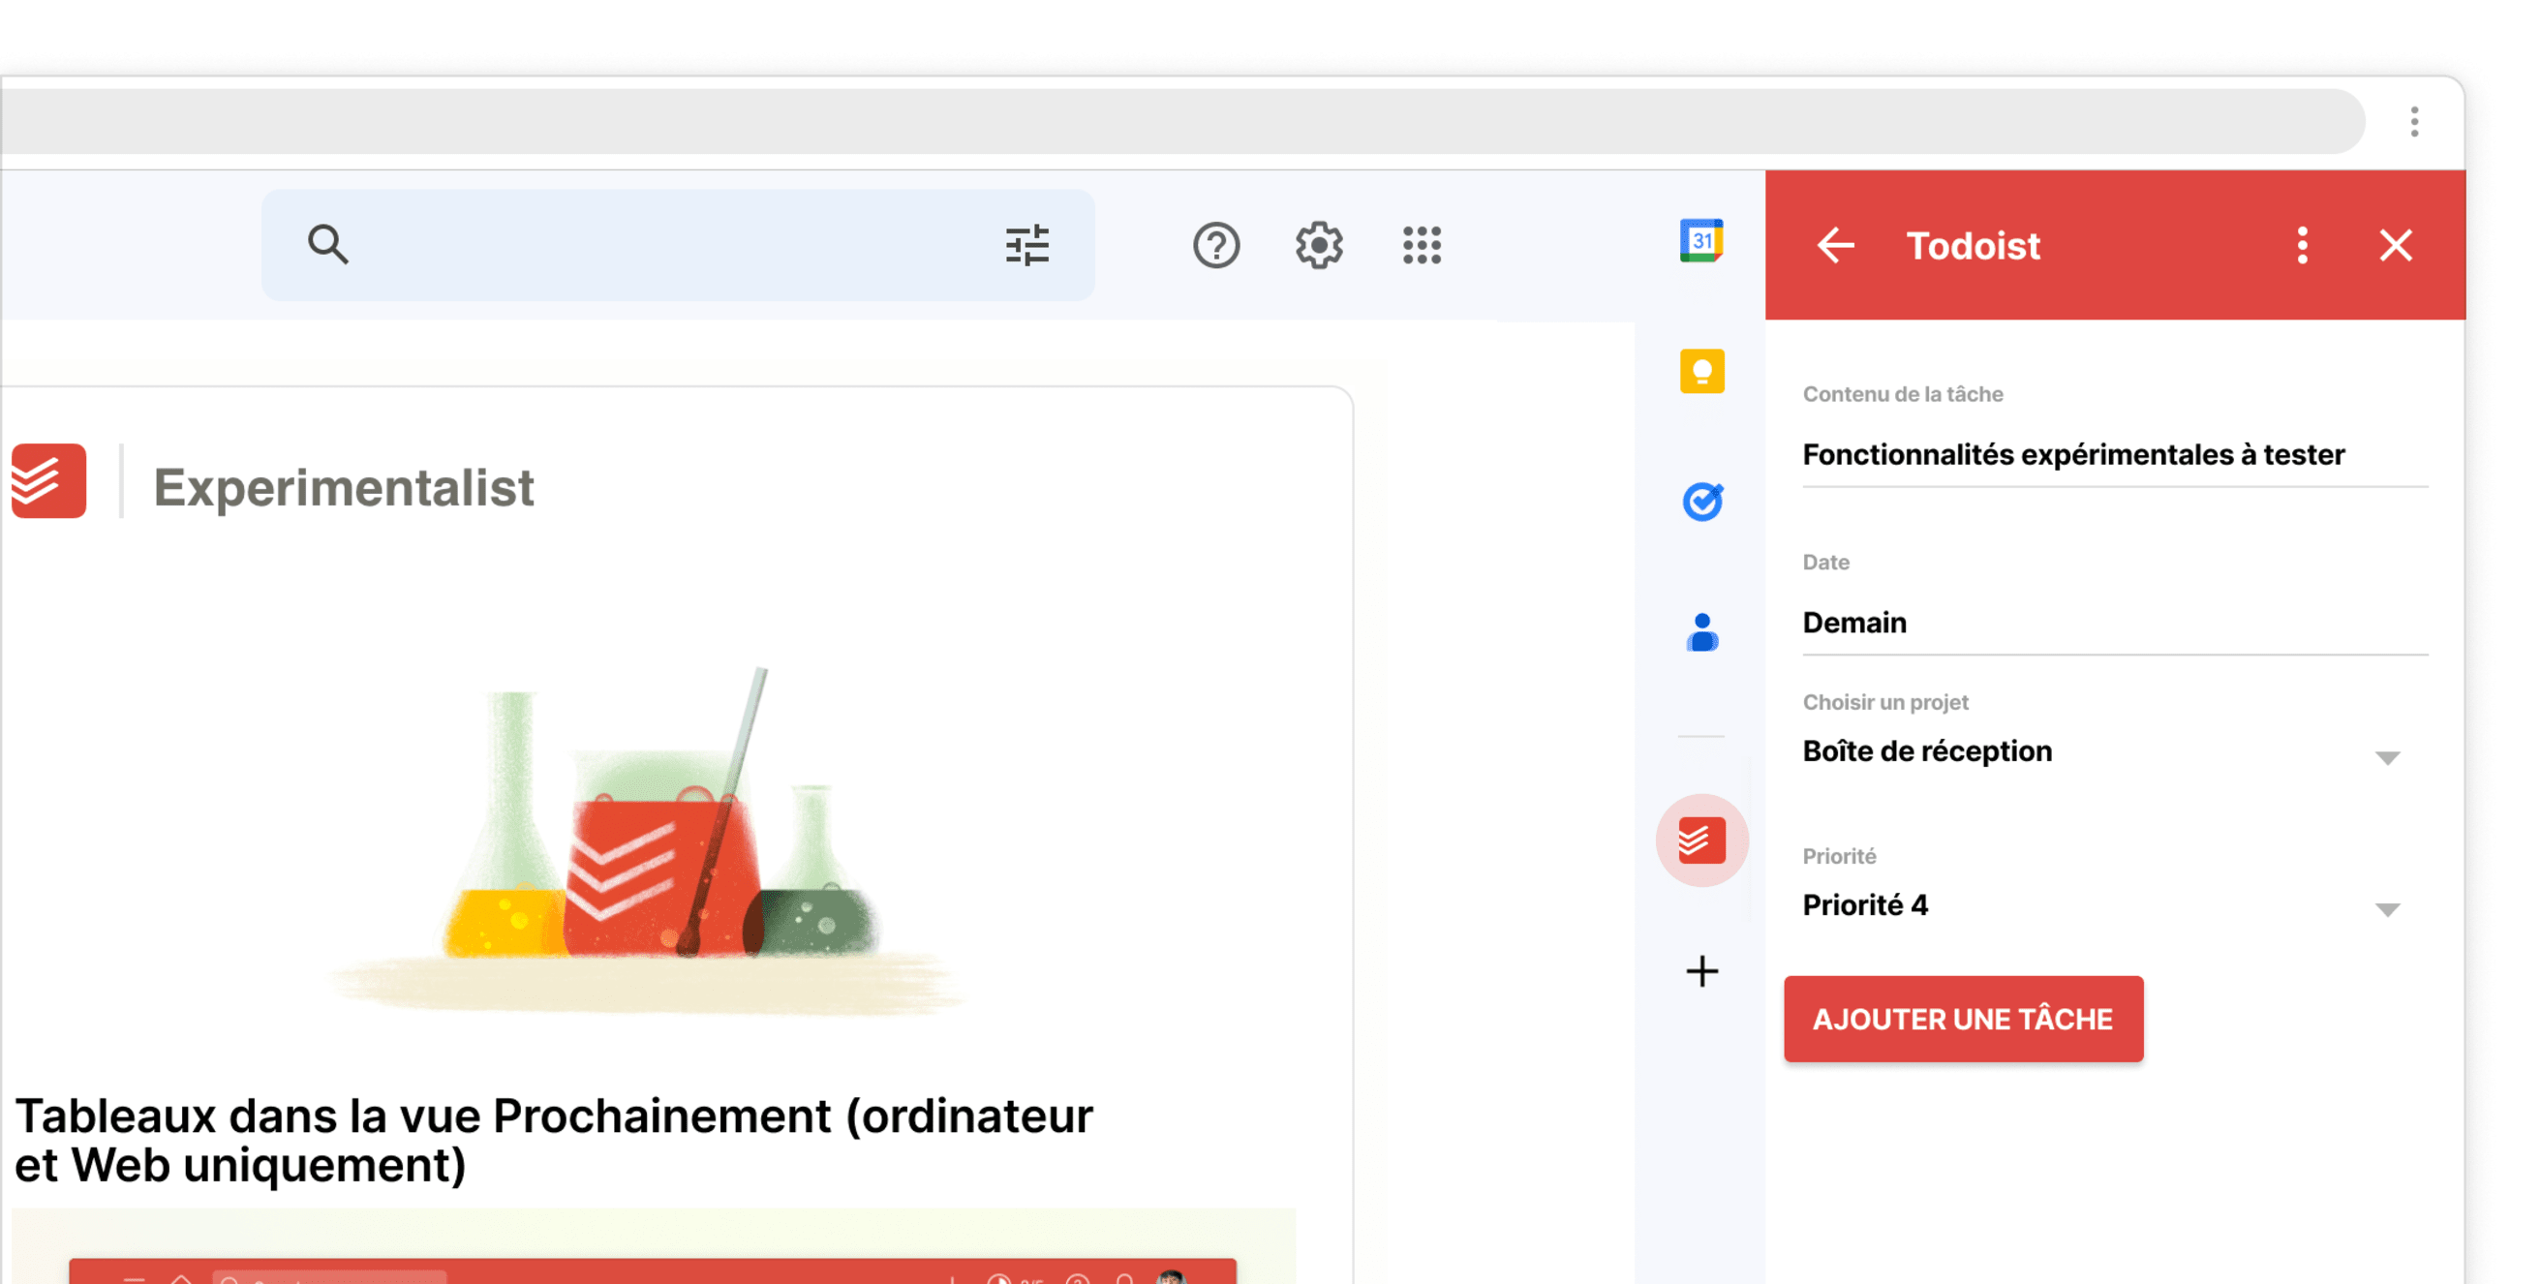
Task: Click the AJOUTER UNE TÂCHE button
Action: pyautogui.click(x=1963, y=1019)
